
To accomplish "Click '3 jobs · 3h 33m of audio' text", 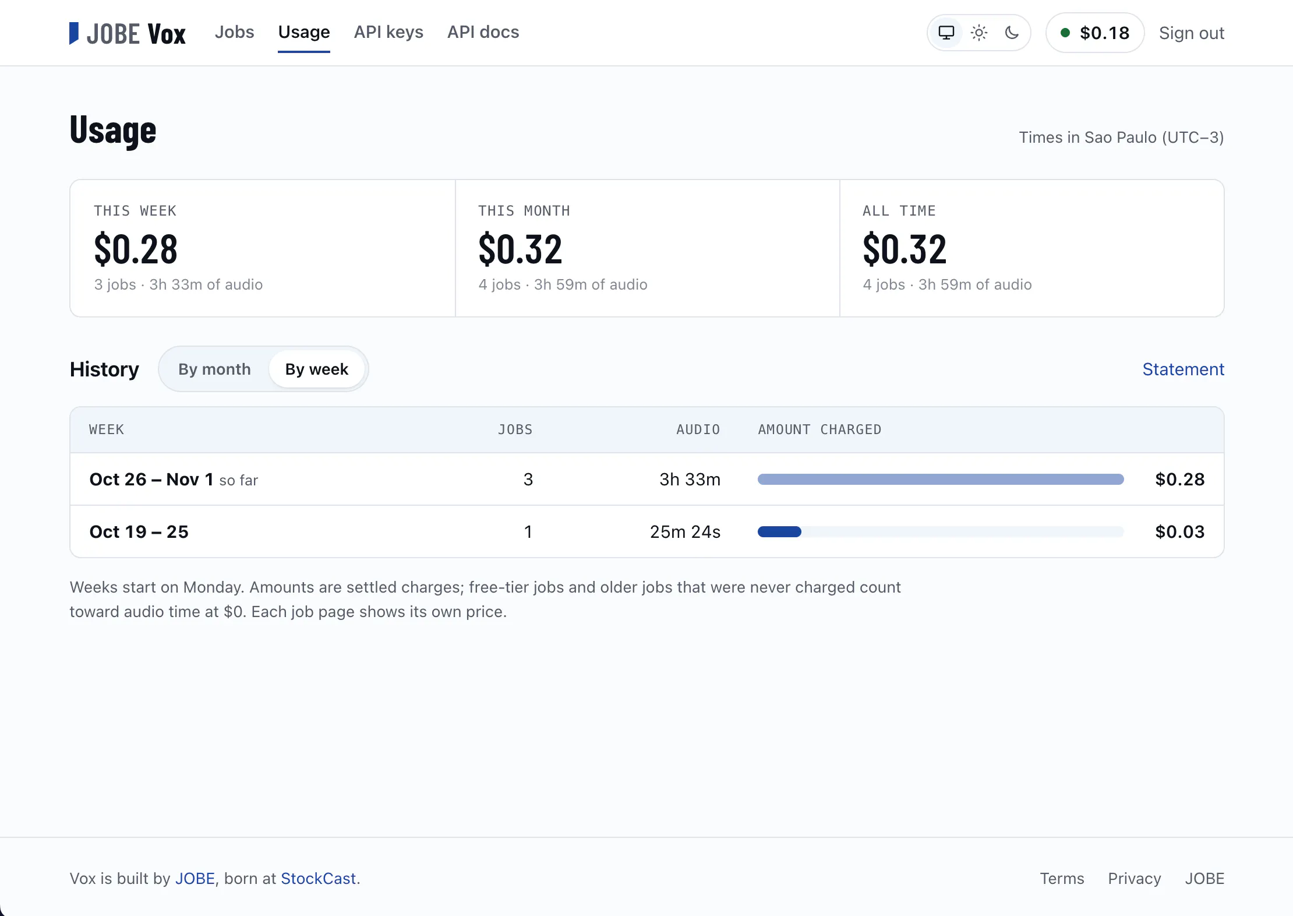I will pos(178,284).
